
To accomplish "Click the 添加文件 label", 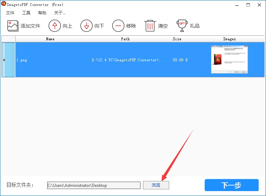I will (x=30, y=26).
